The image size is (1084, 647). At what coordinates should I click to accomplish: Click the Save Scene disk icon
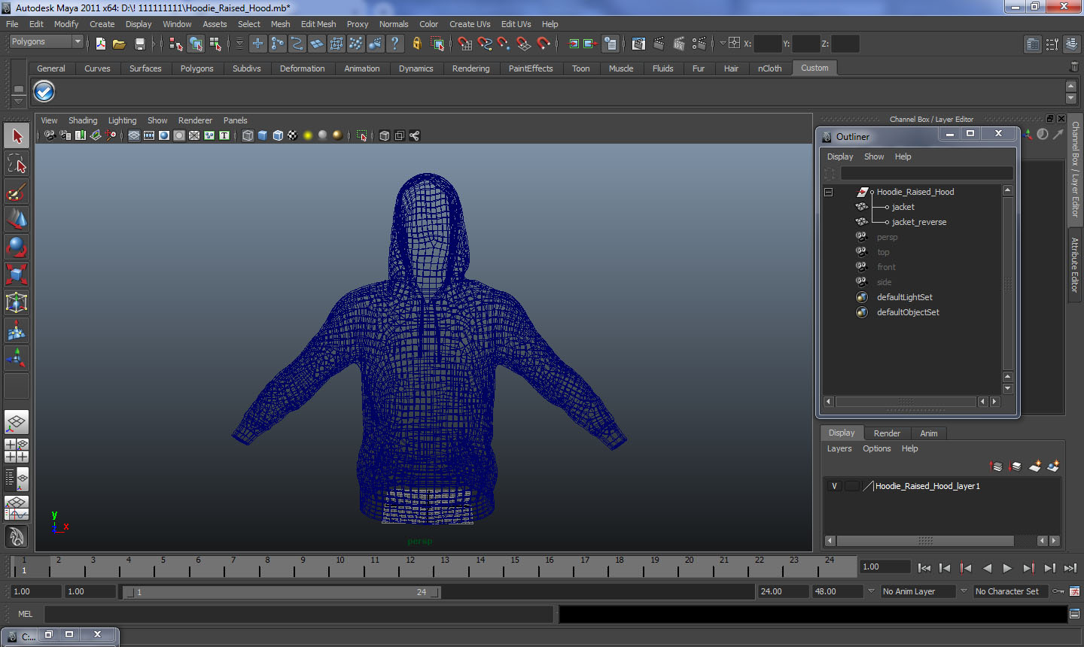coord(139,44)
